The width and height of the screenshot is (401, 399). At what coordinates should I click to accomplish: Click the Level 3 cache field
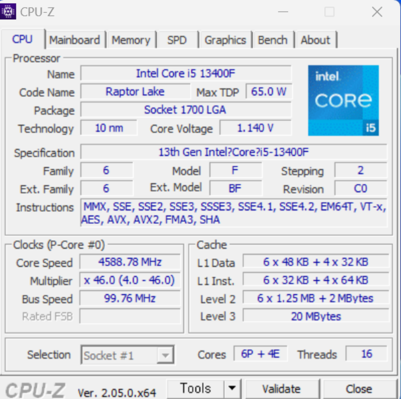pyautogui.click(x=316, y=316)
